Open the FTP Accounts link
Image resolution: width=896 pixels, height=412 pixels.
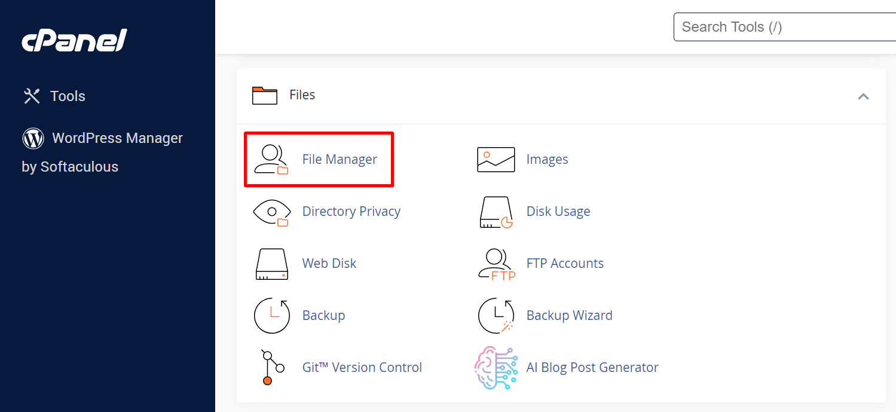(x=565, y=264)
